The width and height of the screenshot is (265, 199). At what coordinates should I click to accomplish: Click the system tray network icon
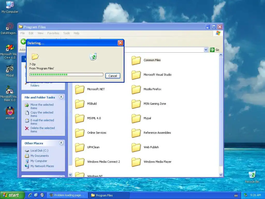[246, 195]
